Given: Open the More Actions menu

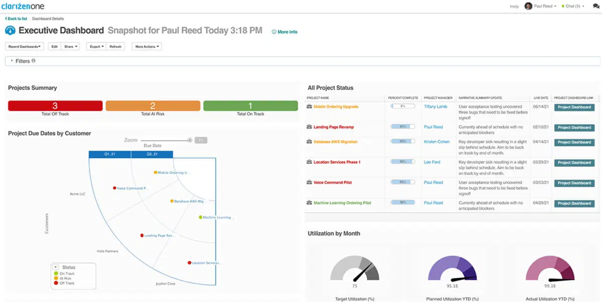Looking at the screenshot, I should [146, 46].
